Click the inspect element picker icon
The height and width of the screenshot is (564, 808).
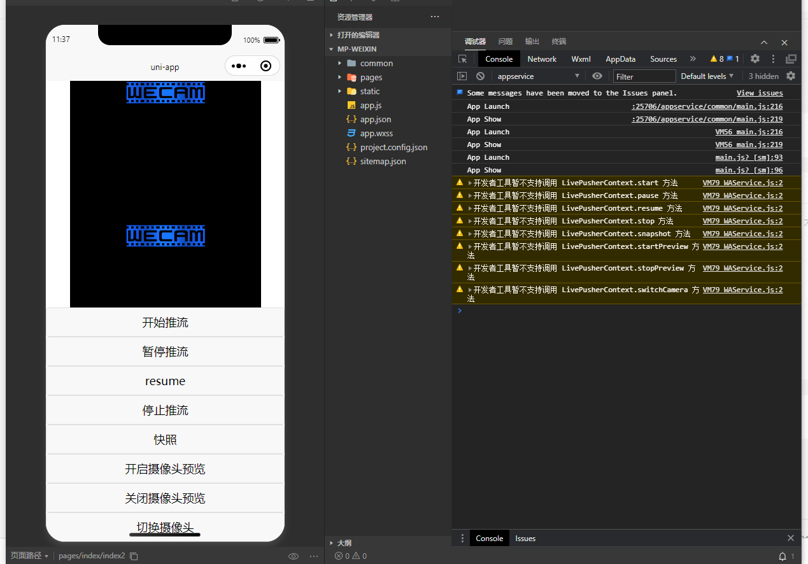(x=463, y=59)
